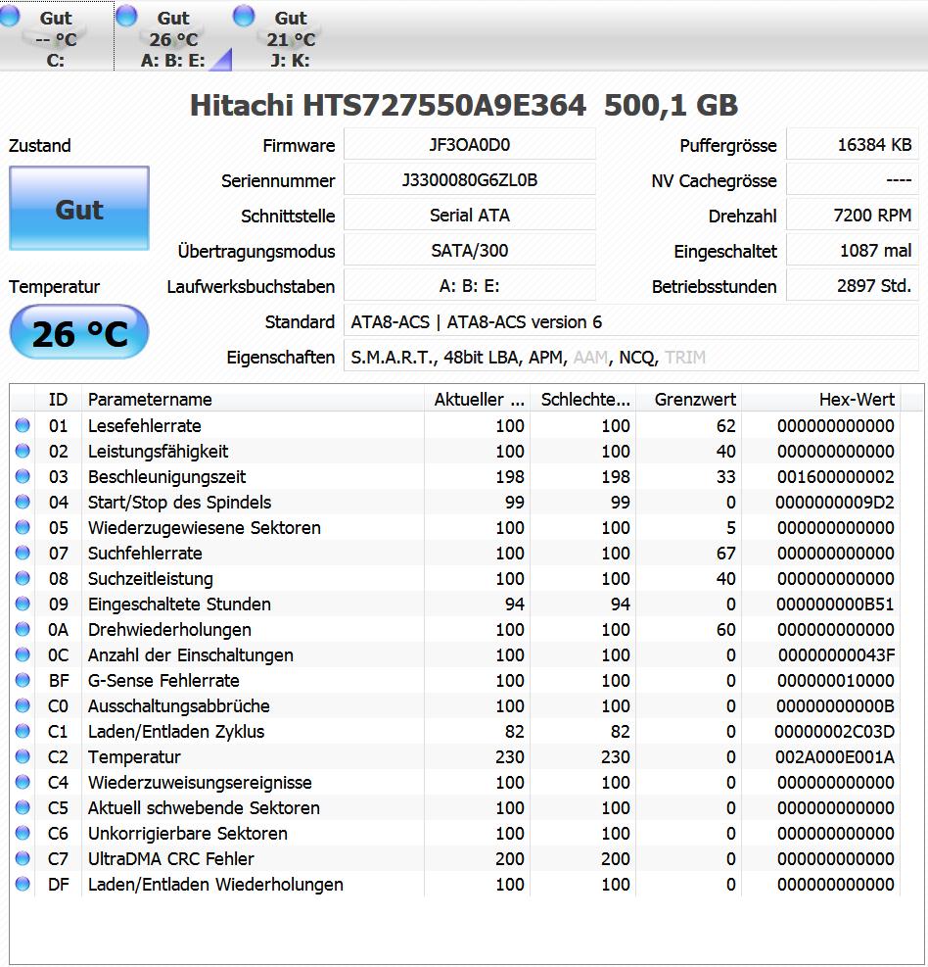Screen dimensions: 928x967
Task: Sort by the Aktueller column header
Action: coord(478,399)
